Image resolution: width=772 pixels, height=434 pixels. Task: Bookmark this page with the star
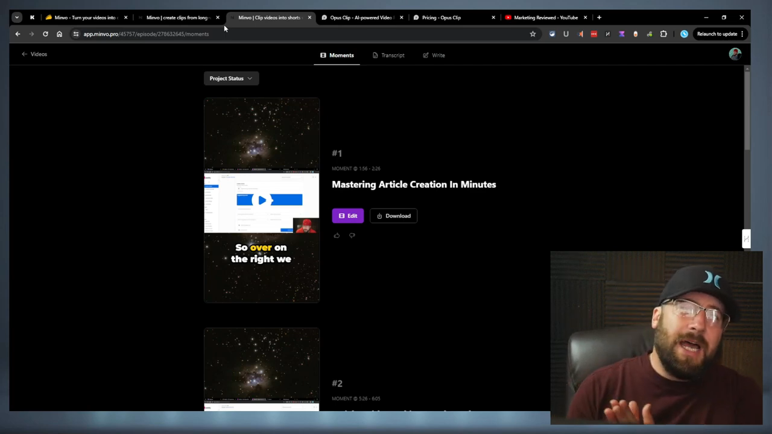pyautogui.click(x=533, y=34)
